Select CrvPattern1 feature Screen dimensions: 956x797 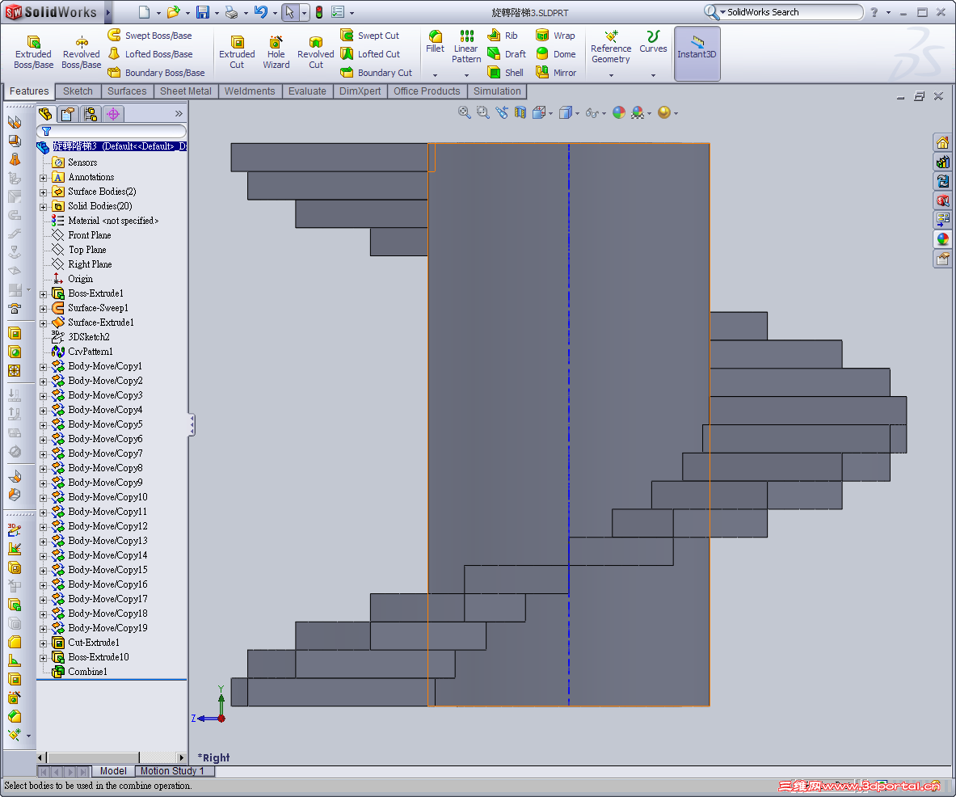point(83,352)
